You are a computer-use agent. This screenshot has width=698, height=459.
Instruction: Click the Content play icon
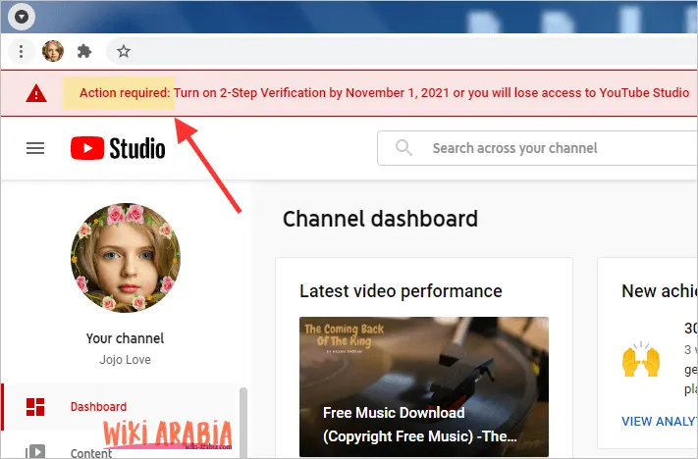tap(35, 452)
